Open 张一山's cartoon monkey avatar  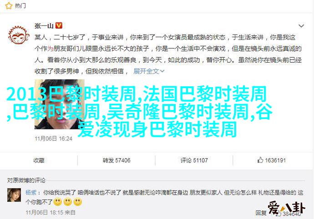click(19, 35)
